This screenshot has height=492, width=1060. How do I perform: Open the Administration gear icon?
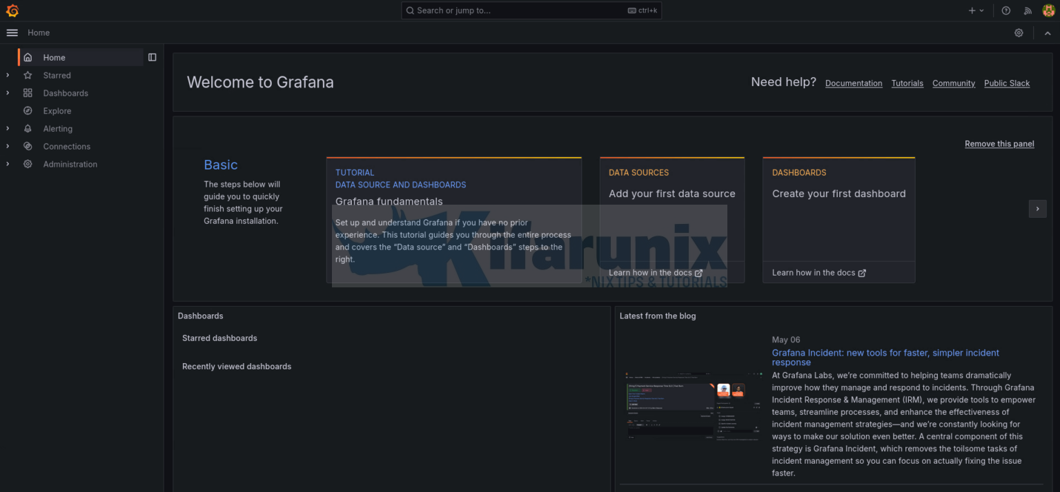28,164
